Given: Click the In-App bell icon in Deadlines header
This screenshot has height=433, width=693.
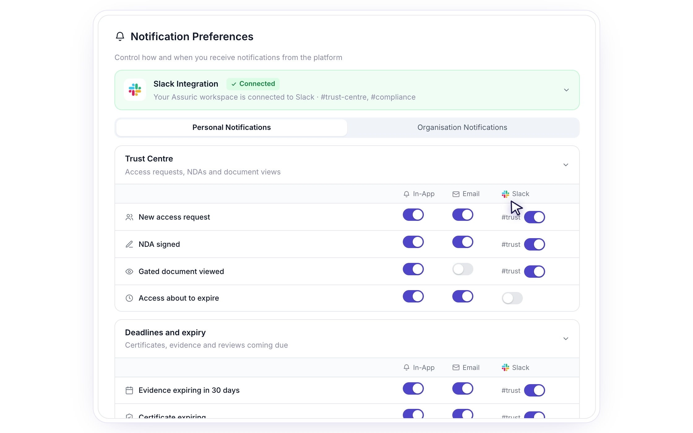Looking at the screenshot, I should [x=407, y=368].
